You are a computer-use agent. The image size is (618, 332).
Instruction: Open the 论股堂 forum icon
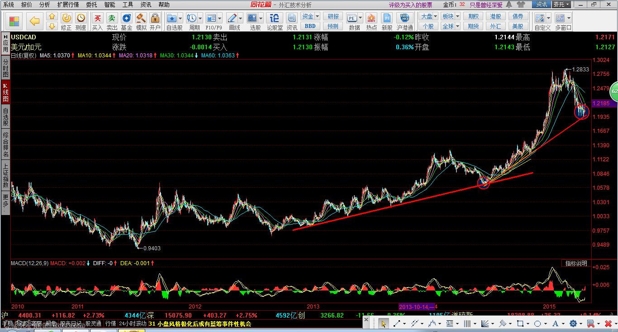pos(274,18)
